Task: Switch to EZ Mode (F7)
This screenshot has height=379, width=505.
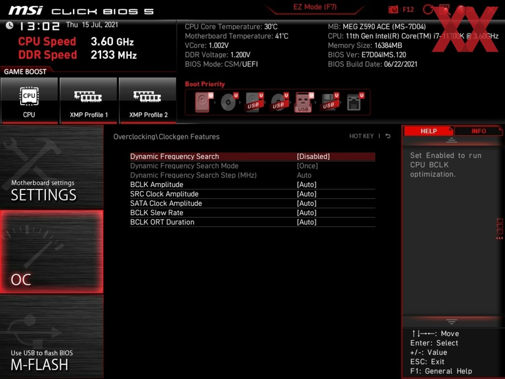Action: pyautogui.click(x=315, y=7)
